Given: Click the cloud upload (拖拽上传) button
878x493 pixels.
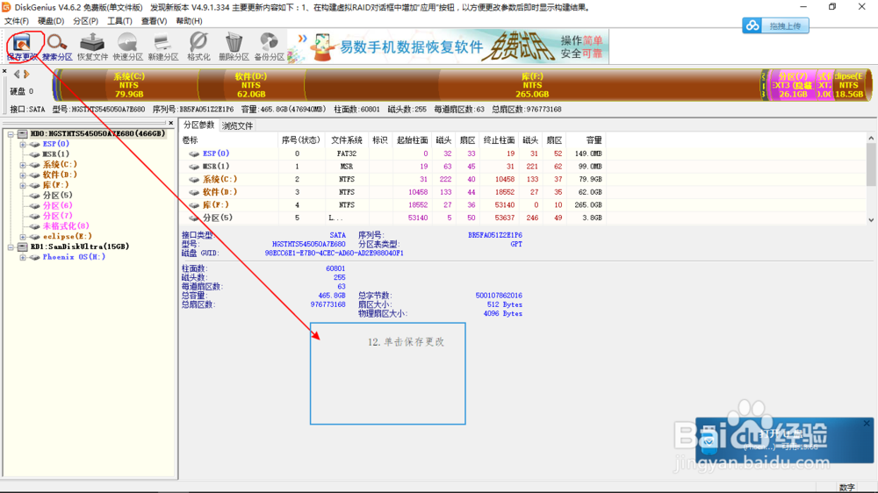Looking at the screenshot, I should 775,25.
